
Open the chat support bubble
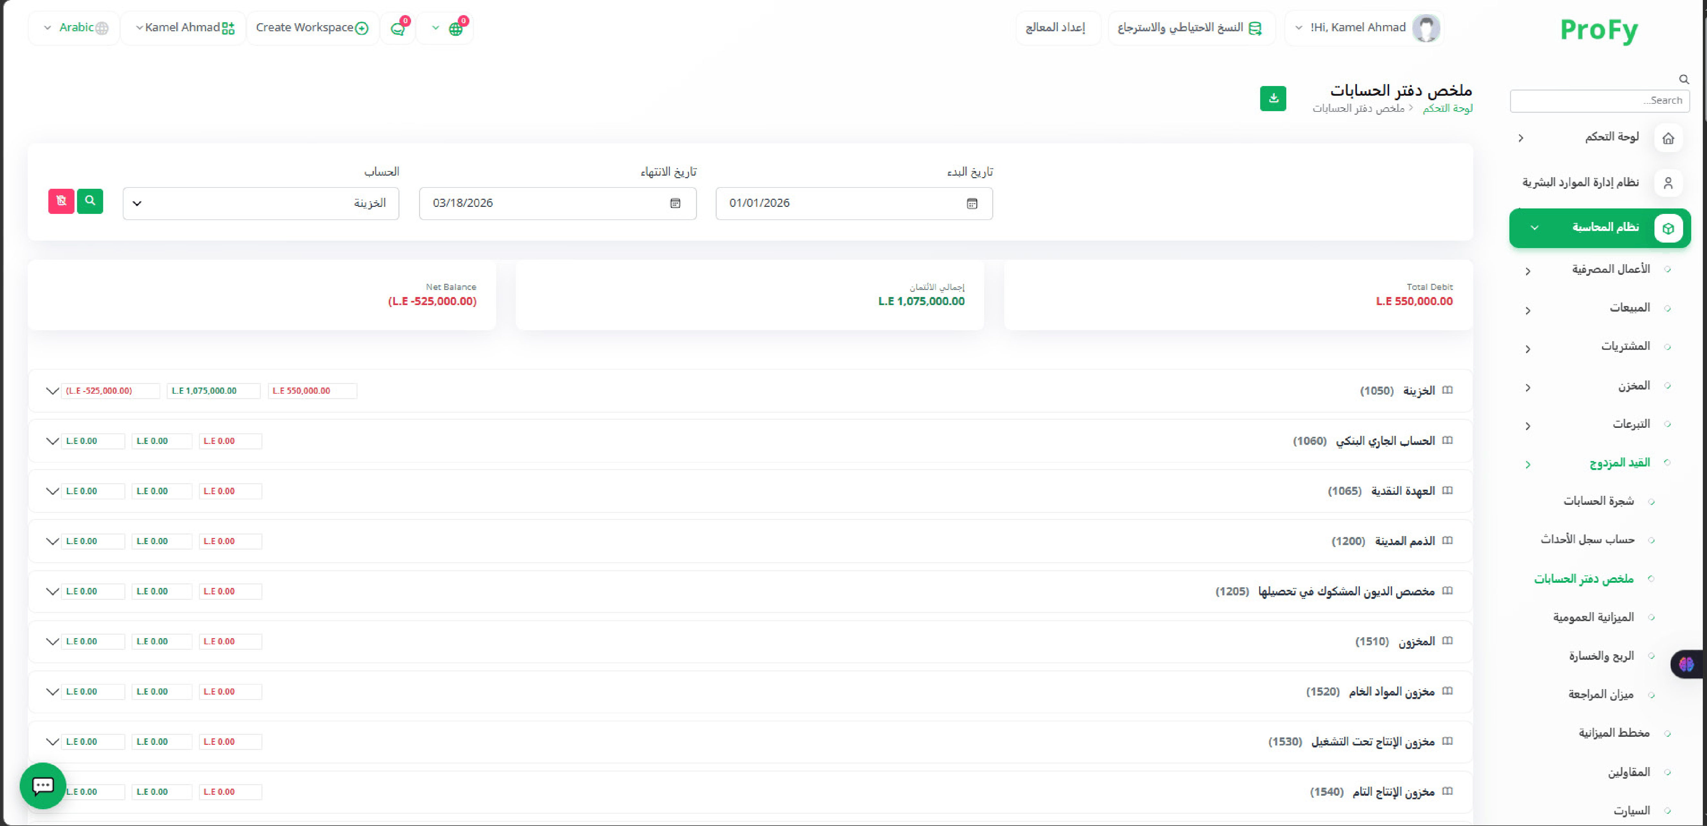(43, 786)
